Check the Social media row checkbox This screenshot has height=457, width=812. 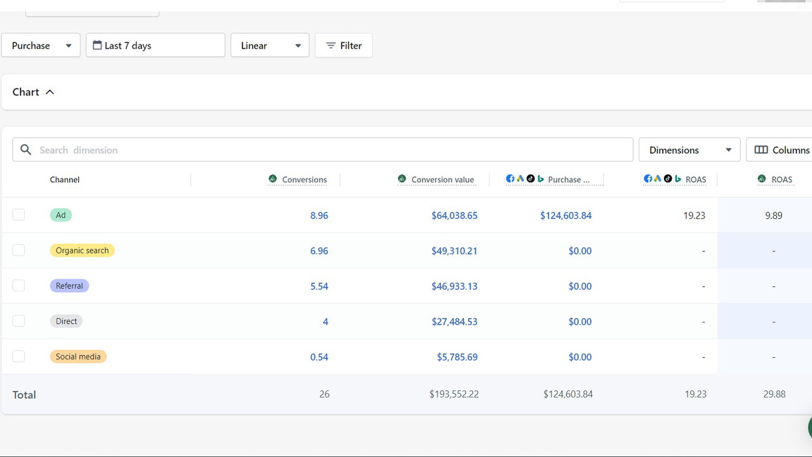tap(18, 357)
